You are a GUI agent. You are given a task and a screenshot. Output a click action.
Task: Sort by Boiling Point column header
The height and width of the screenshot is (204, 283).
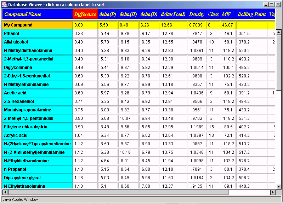coord(251,14)
